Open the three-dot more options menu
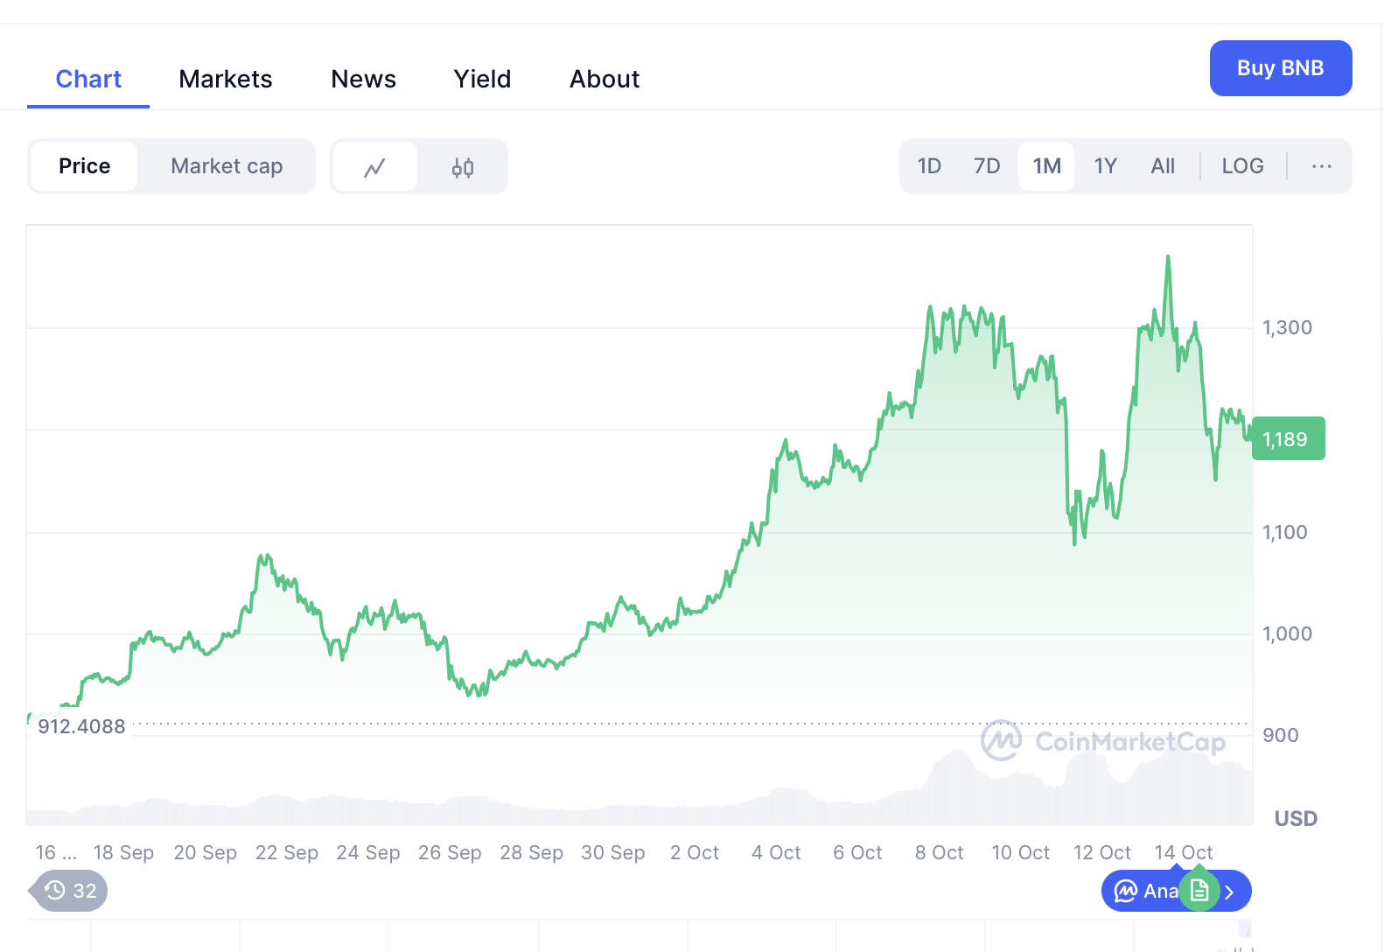The width and height of the screenshot is (1384, 952). pos(1321,166)
